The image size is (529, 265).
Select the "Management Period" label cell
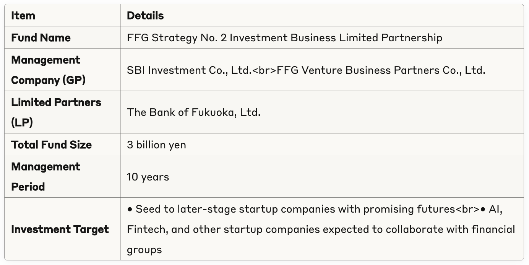[45, 177]
